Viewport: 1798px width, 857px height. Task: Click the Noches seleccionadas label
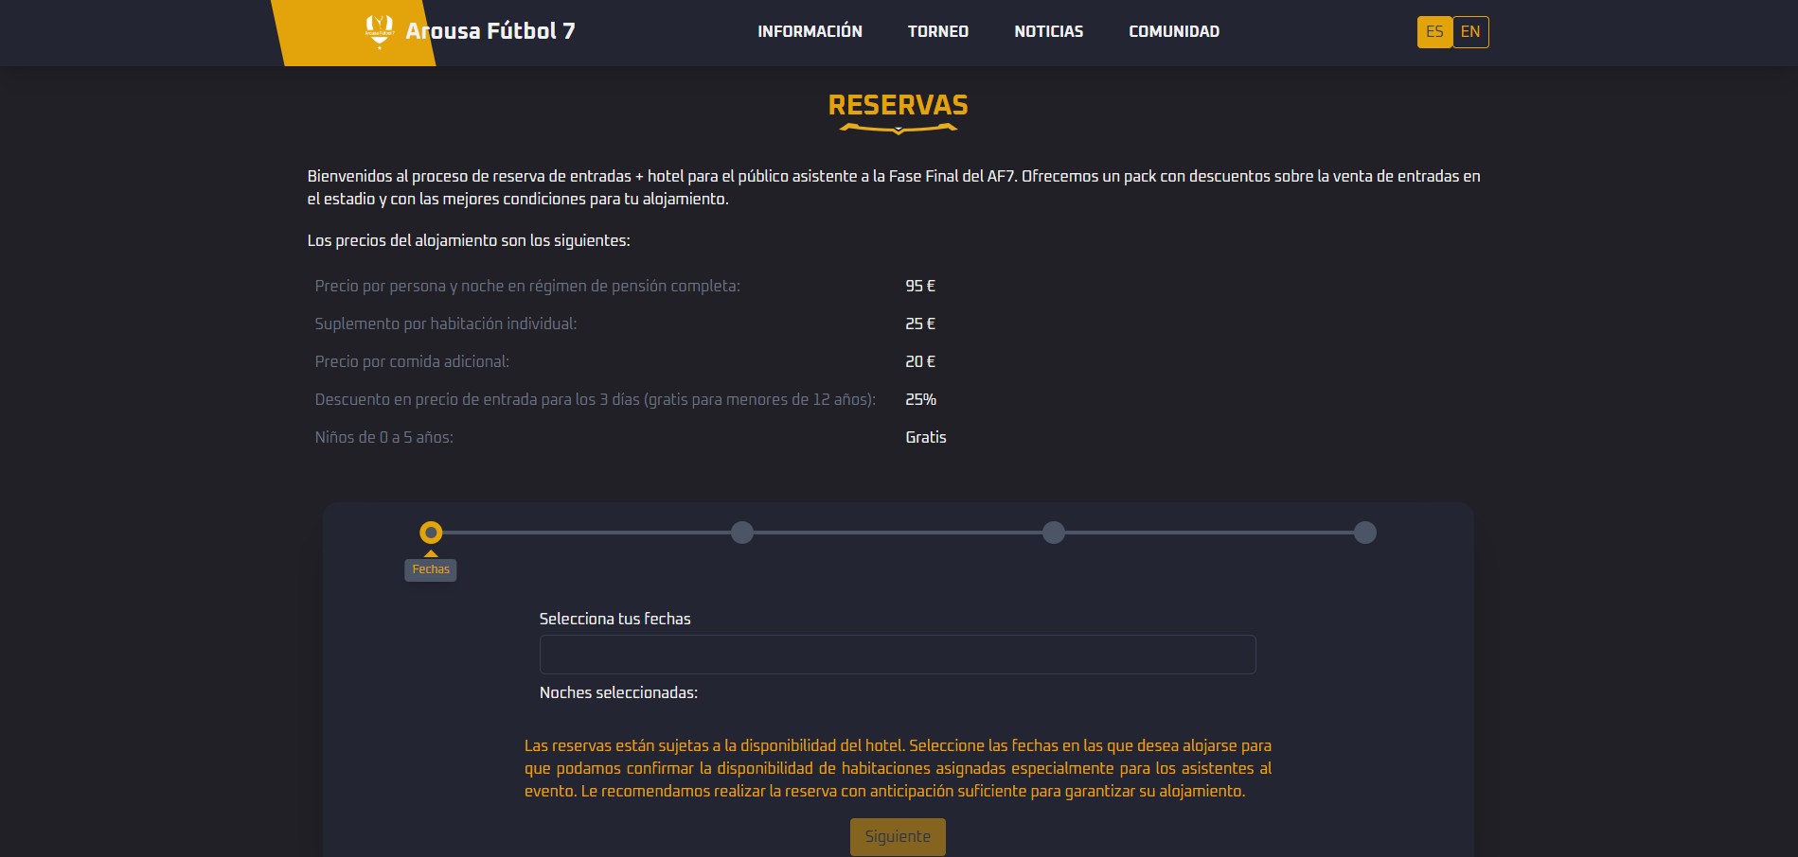pyautogui.click(x=618, y=692)
